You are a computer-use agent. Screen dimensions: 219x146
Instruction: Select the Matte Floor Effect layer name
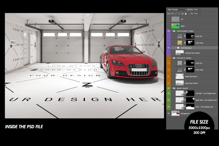[x=191, y=83]
